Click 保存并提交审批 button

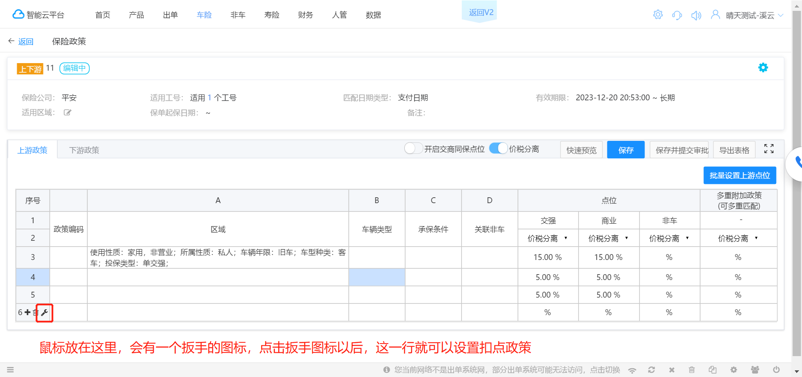coord(679,150)
